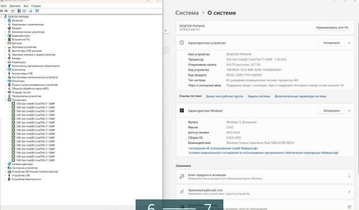The width and height of the screenshot is (359, 210).
Task: Open the Справка menu
Action: 36,6
